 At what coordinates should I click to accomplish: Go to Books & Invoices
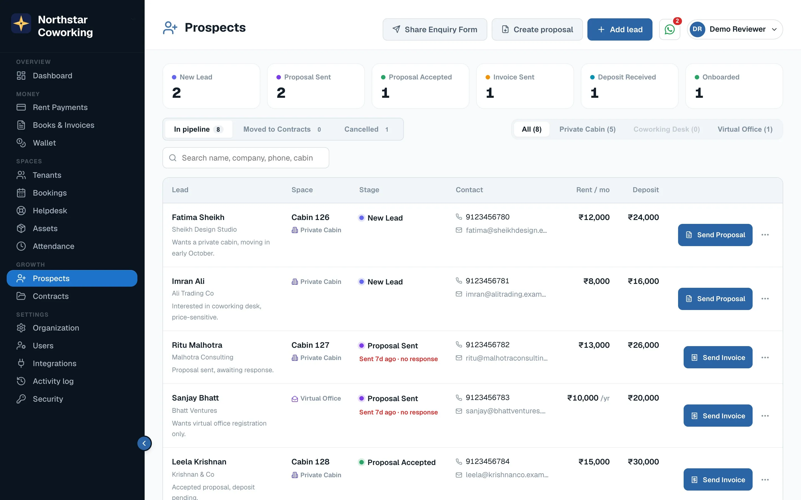tap(72, 125)
